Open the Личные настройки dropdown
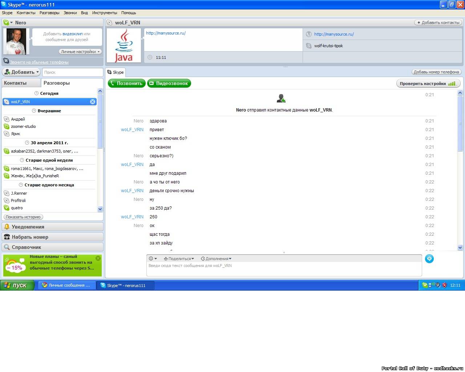 80,52
